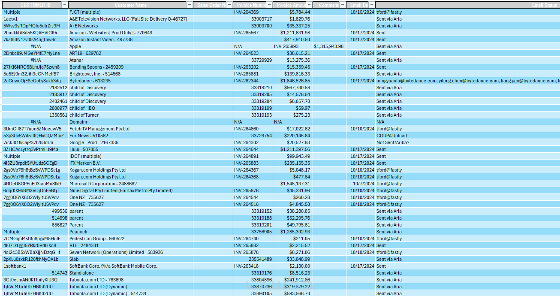
Task: Click 'Google - Prod - 2167336' cell
Action: [131, 142]
